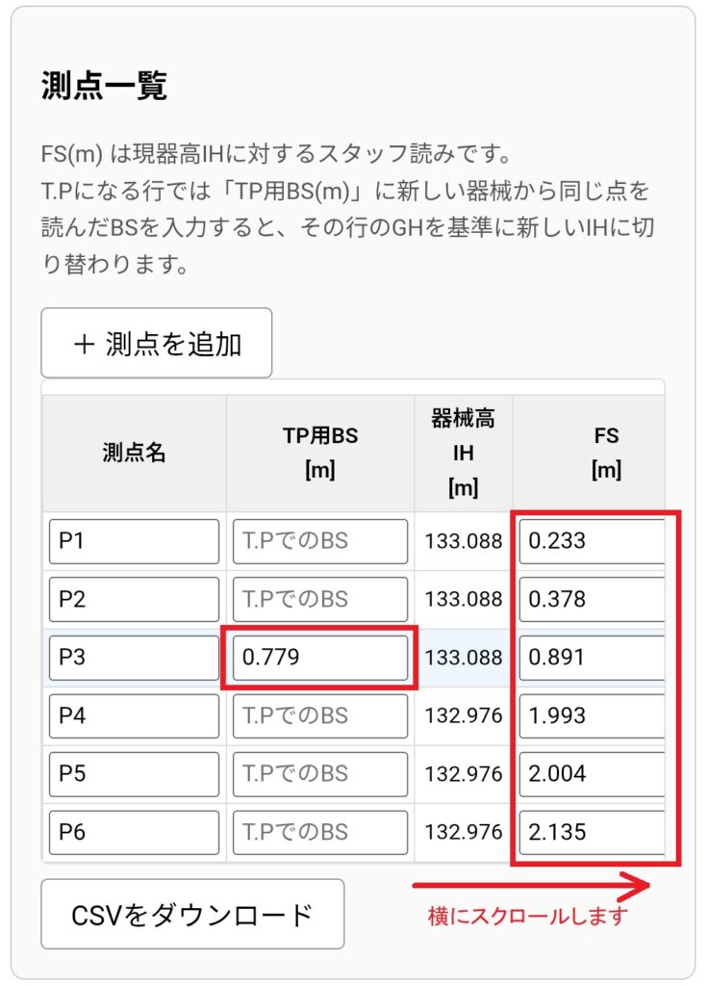Select the P2 station name field

coord(134,599)
